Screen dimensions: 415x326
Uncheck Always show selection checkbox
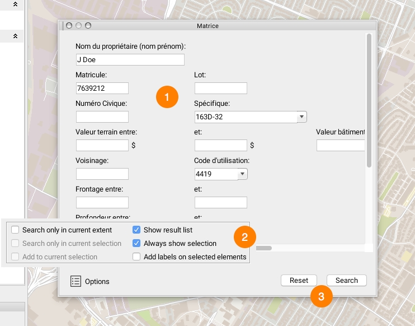136,244
